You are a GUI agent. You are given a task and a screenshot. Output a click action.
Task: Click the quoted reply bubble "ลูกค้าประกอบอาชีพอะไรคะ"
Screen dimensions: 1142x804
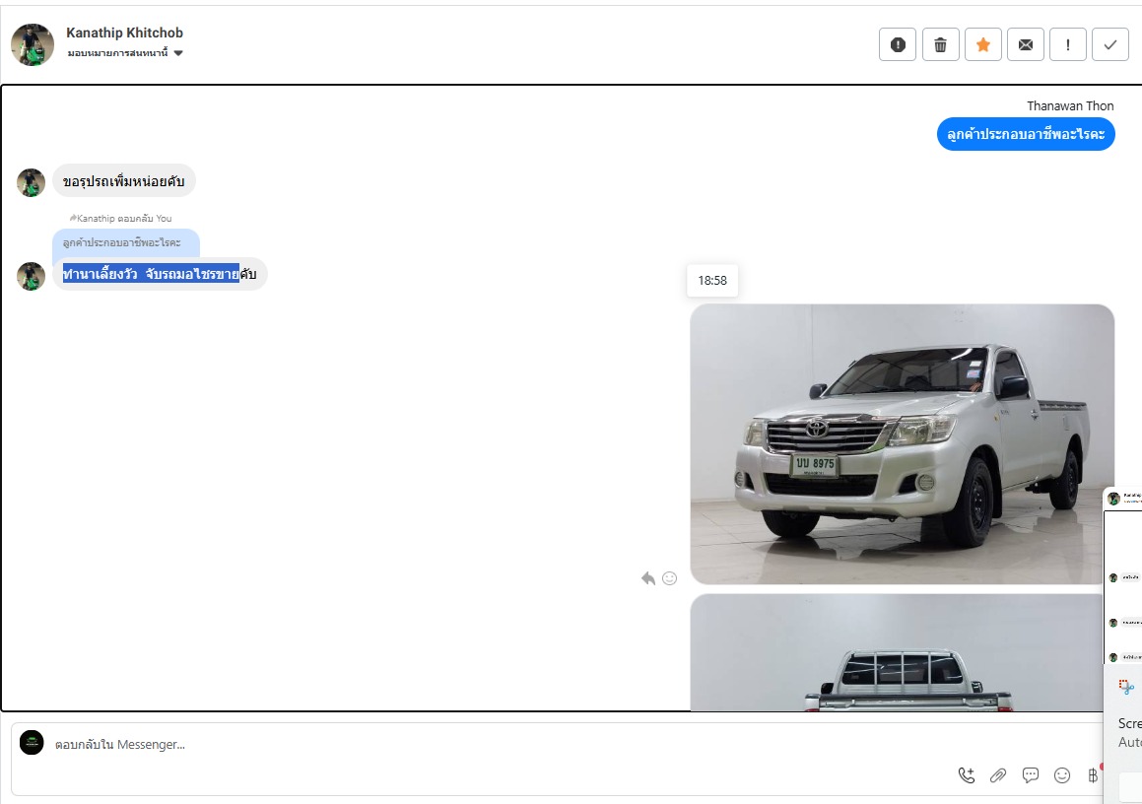(125, 244)
